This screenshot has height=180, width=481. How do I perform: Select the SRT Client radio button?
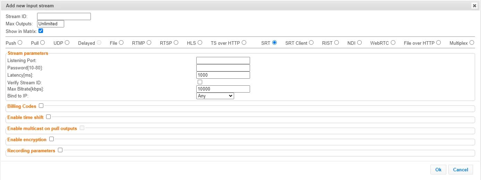tap(311, 43)
